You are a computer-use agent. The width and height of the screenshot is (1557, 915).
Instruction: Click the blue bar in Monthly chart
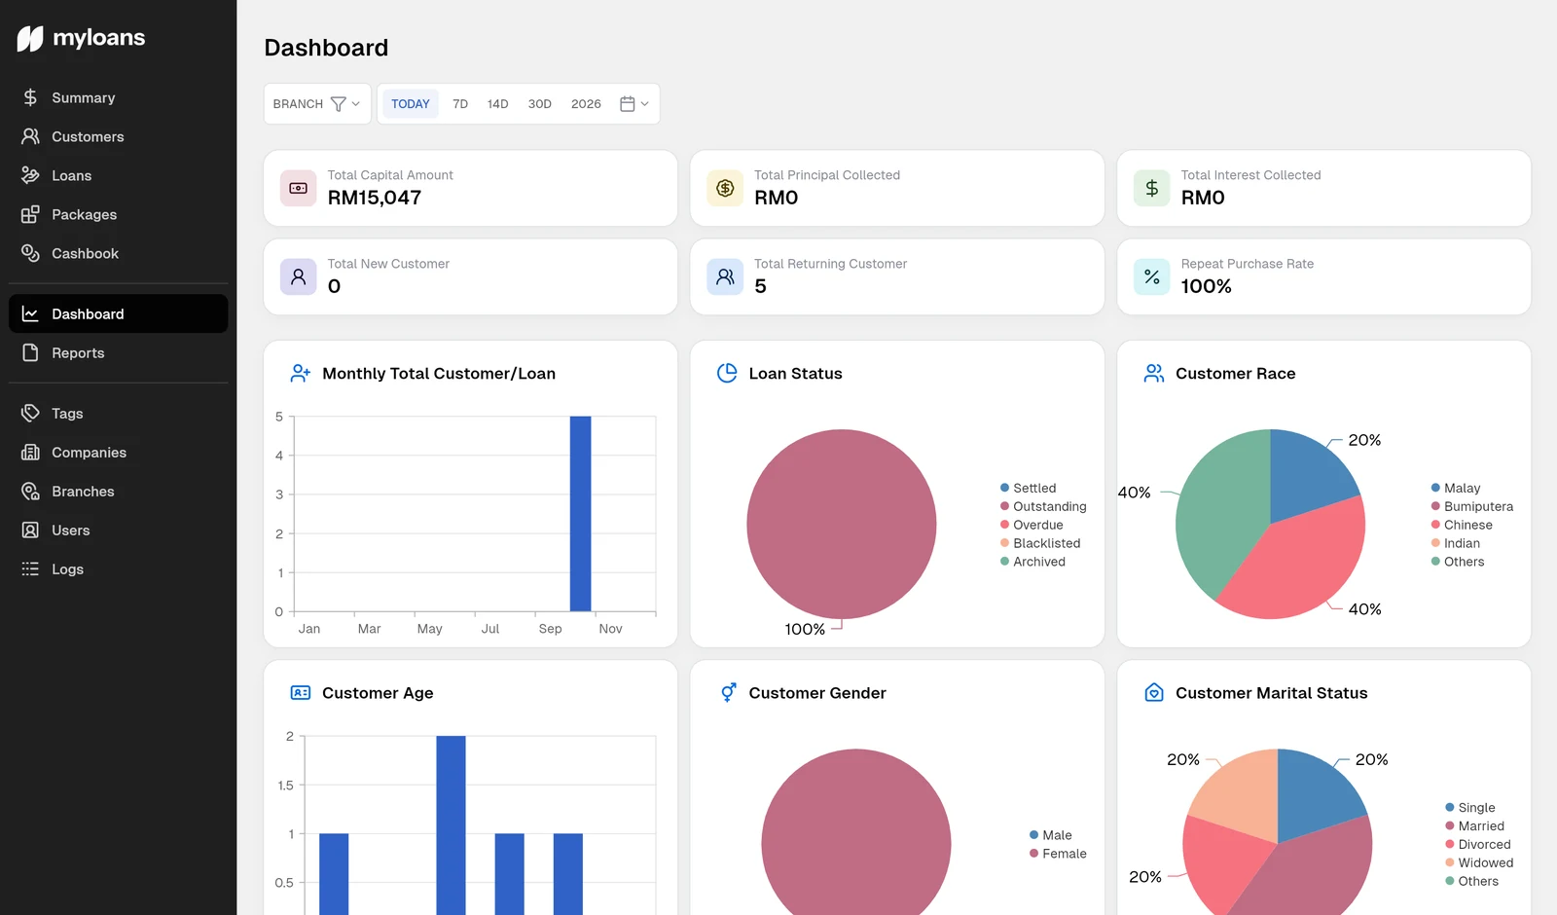(580, 514)
